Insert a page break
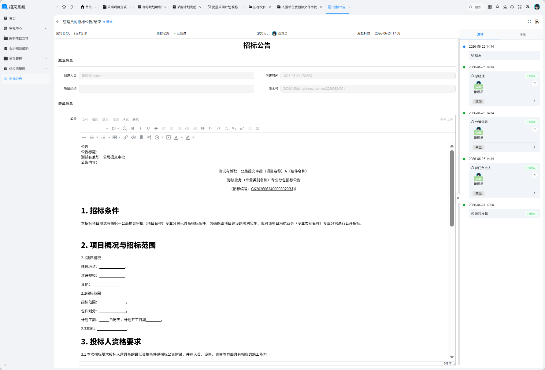The width and height of the screenshot is (545, 370). 149,137
